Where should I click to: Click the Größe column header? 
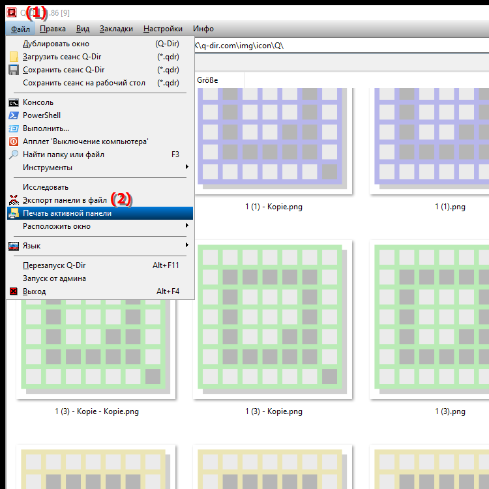pyautogui.click(x=220, y=80)
